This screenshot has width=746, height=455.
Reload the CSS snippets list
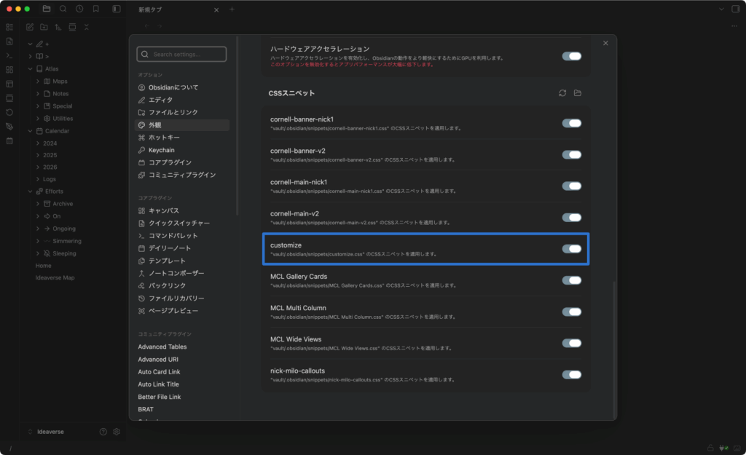pos(562,93)
